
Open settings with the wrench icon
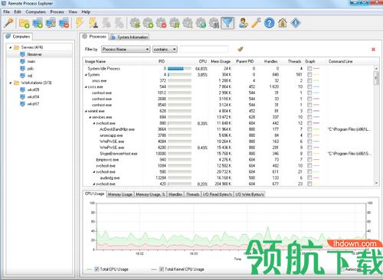click(x=256, y=23)
